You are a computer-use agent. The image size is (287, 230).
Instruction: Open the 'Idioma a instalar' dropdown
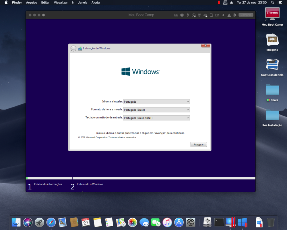click(x=156, y=102)
